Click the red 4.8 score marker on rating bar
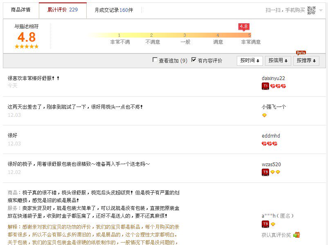The image size is (328, 245). pos(244,27)
